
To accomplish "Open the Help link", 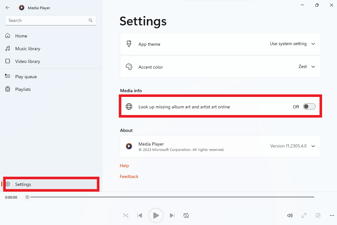I will [x=124, y=166].
